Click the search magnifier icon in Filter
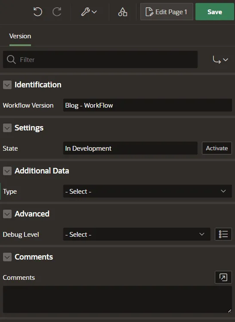 [x=11, y=59]
